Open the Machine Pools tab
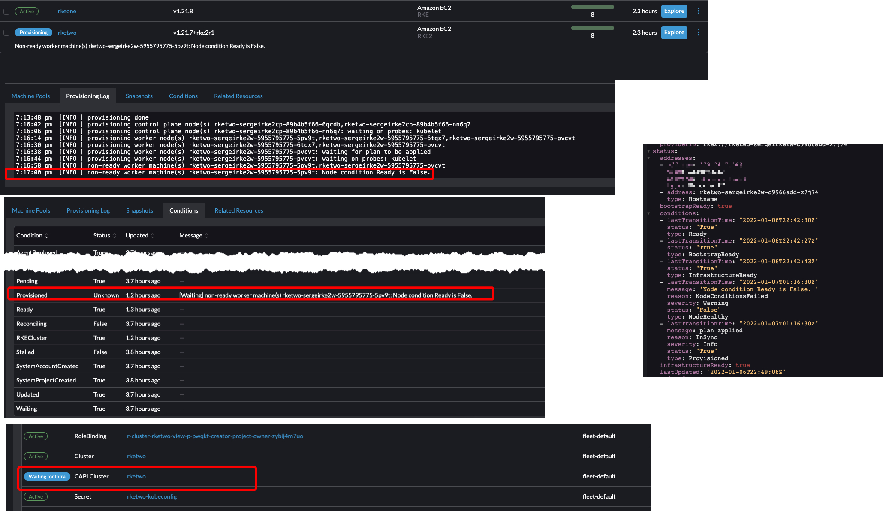This screenshot has height=511, width=883. click(30, 96)
